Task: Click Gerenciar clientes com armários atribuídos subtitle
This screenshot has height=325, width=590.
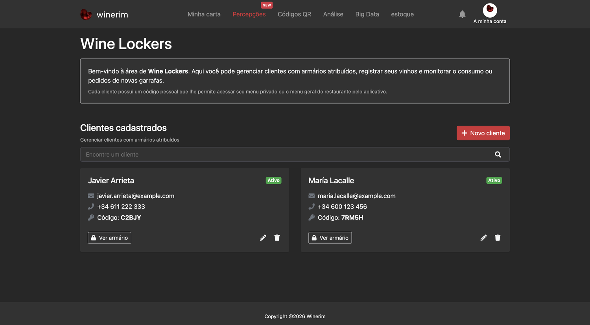Action: (x=130, y=140)
